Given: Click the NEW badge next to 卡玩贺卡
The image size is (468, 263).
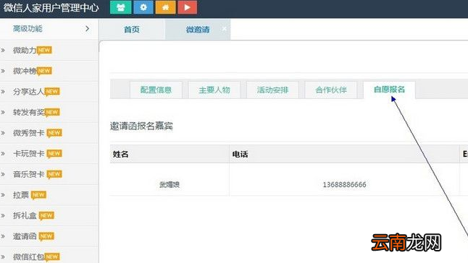Looking at the screenshot, I should click(54, 154).
